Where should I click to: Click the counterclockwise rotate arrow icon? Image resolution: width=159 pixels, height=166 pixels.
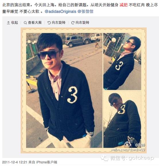[x=49, y=23]
